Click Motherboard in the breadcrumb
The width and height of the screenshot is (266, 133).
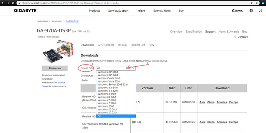43,21
